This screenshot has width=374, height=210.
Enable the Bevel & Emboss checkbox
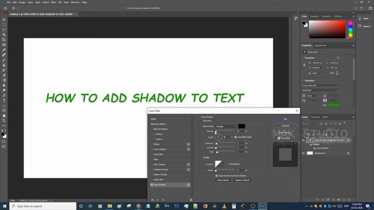[x=152, y=129]
